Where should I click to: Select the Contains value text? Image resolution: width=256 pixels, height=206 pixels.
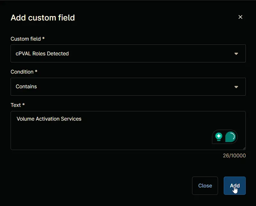pos(26,87)
